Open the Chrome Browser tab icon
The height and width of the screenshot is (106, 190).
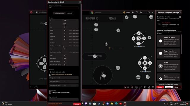(92, 12)
